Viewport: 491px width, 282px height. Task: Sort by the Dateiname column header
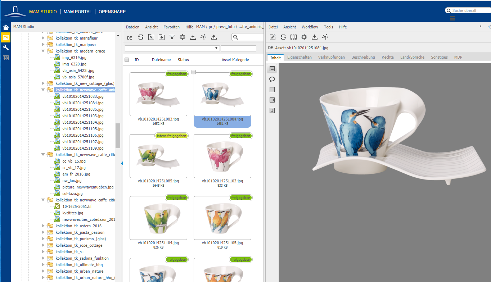coord(161,60)
